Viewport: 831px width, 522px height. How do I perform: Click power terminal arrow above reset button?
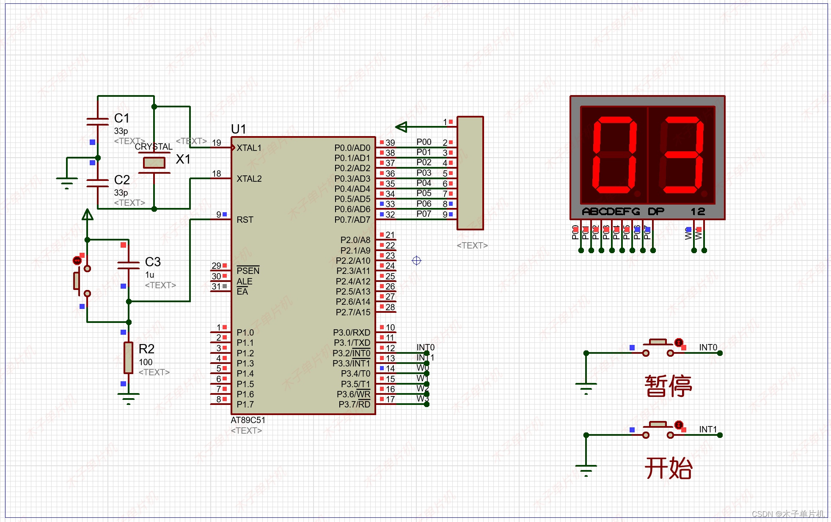click(x=88, y=215)
